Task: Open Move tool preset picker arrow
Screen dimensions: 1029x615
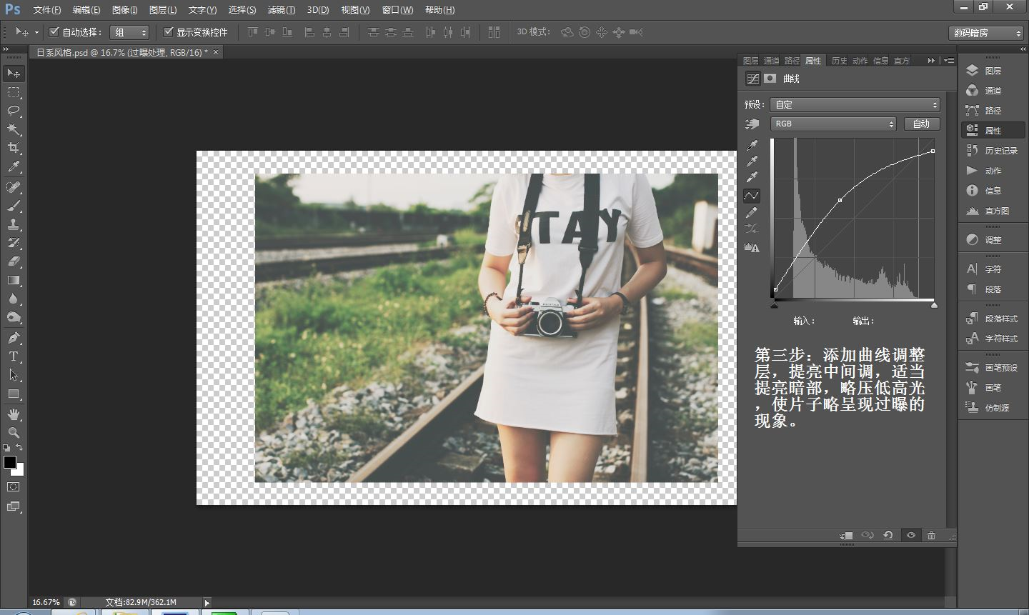Action: pyautogui.click(x=36, y=32)
